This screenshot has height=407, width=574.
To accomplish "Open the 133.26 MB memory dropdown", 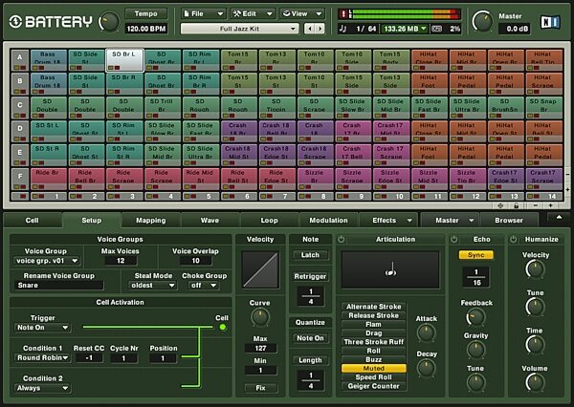I will click(405, 29).
